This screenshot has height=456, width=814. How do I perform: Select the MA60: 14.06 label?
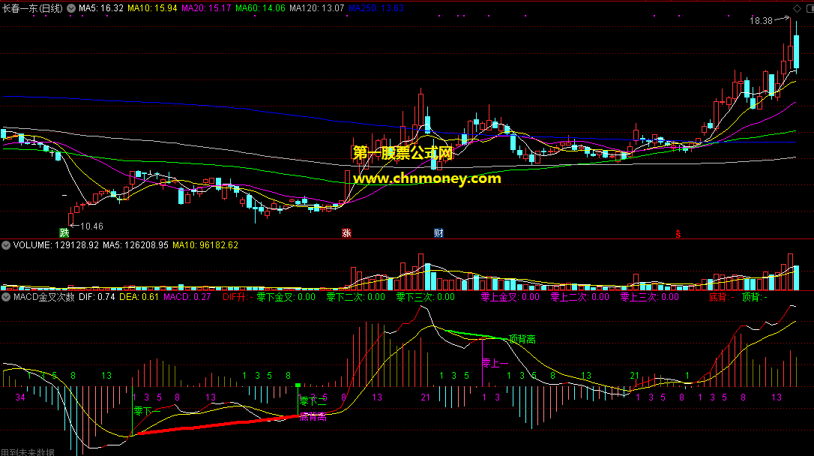[x=260, y=8]
